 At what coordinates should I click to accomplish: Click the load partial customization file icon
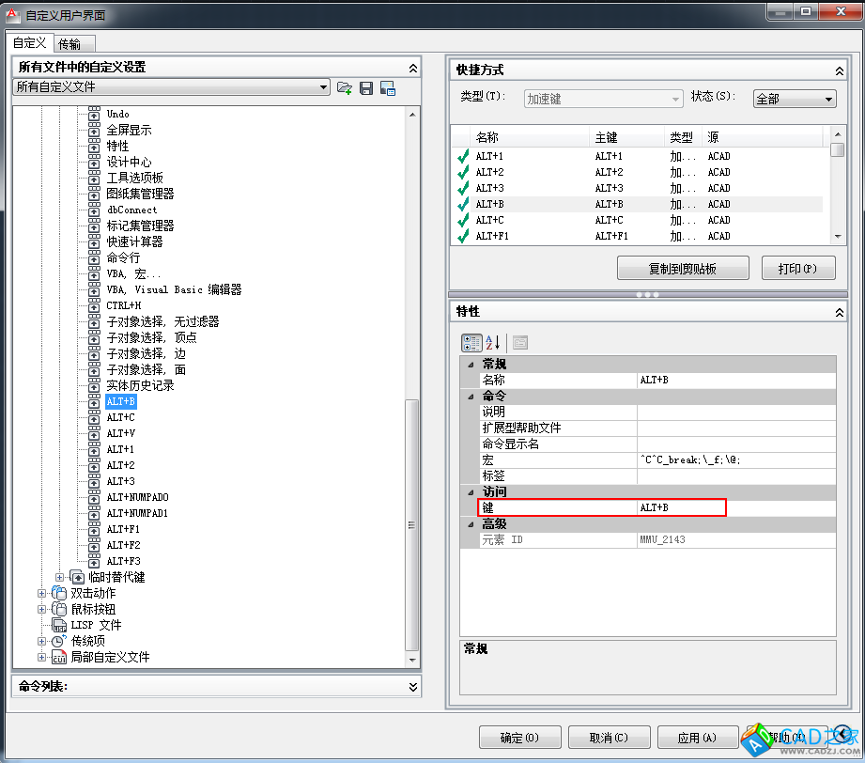click(345, 87)
